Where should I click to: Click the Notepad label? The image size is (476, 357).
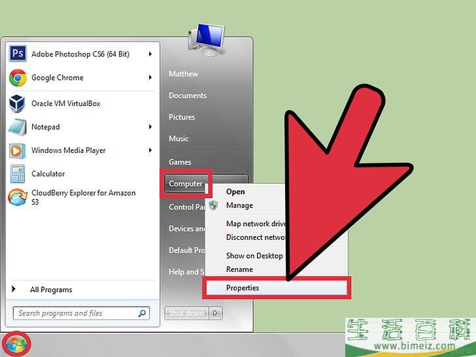(x=46, y=127)
